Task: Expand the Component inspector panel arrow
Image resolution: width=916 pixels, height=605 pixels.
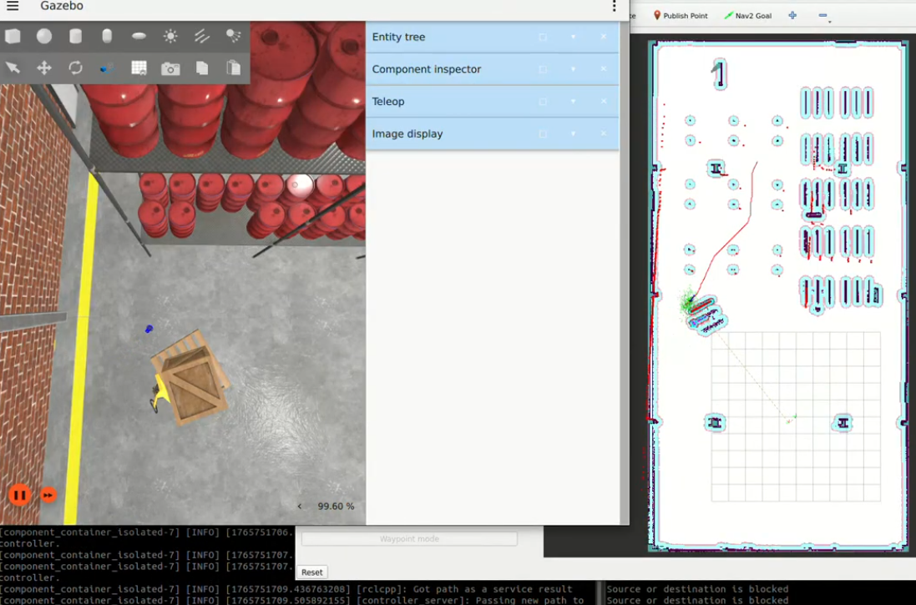Action: [573, 69]
